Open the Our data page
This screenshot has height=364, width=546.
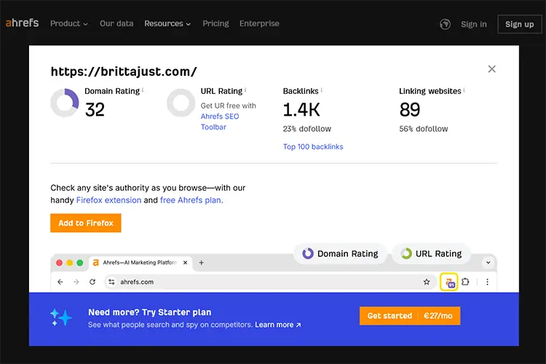[116, 23]
